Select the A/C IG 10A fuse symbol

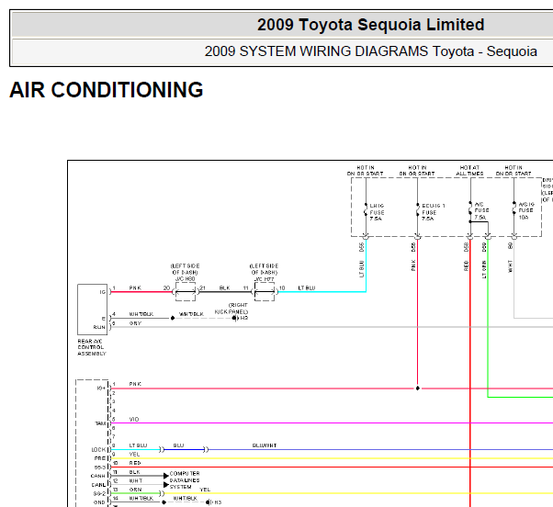tap(513, 210)
